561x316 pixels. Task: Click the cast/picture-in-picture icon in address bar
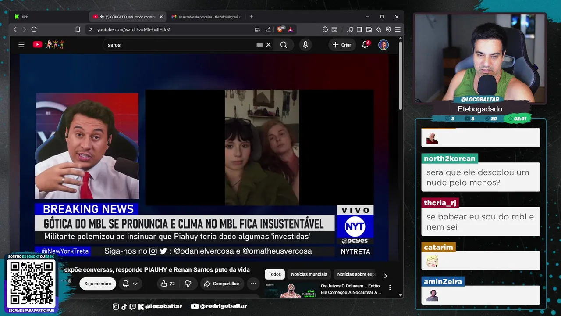257,29
